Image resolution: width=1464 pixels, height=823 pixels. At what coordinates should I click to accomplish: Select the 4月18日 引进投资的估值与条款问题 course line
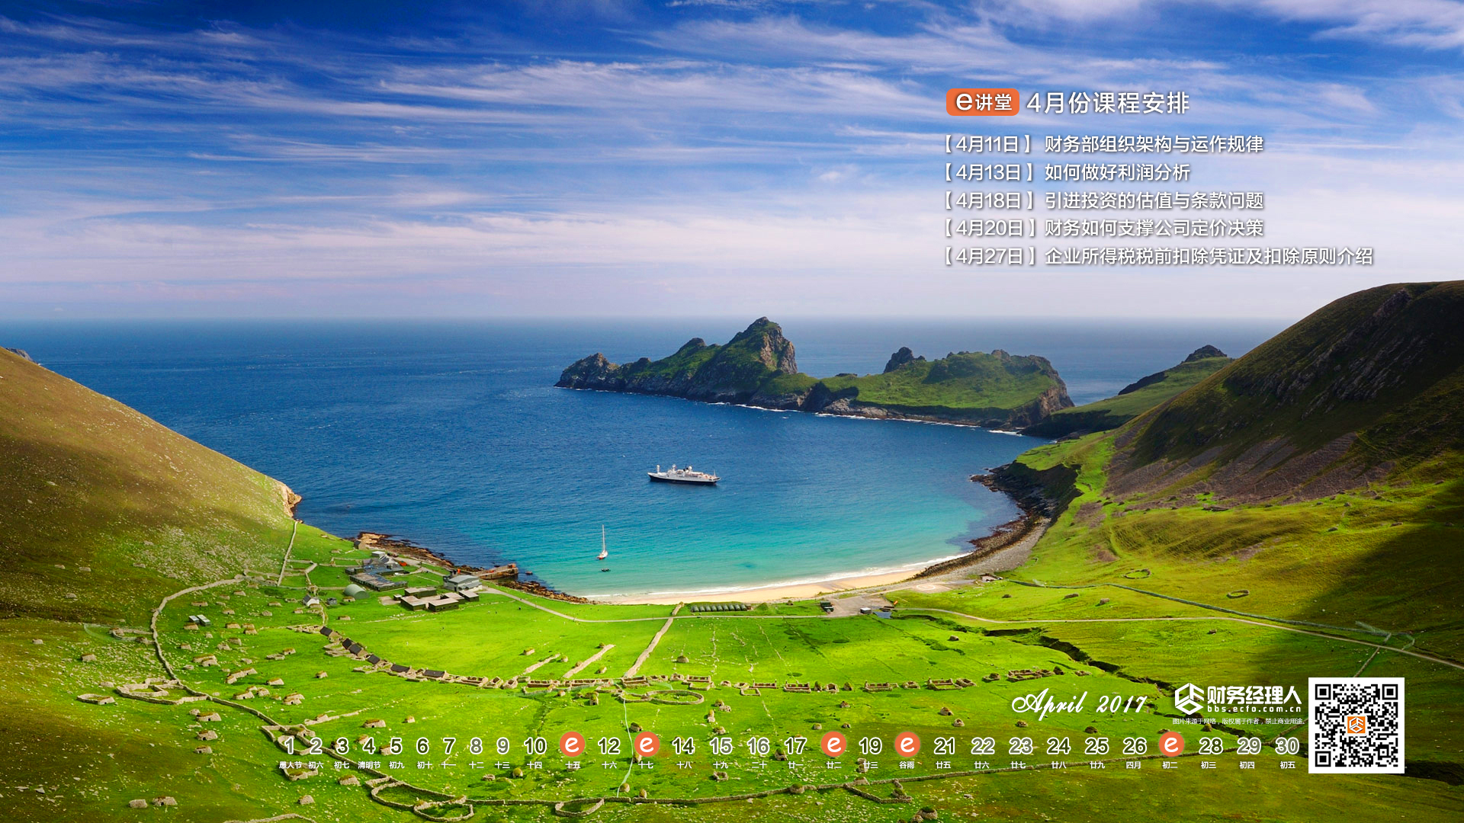pos(1103,200)
